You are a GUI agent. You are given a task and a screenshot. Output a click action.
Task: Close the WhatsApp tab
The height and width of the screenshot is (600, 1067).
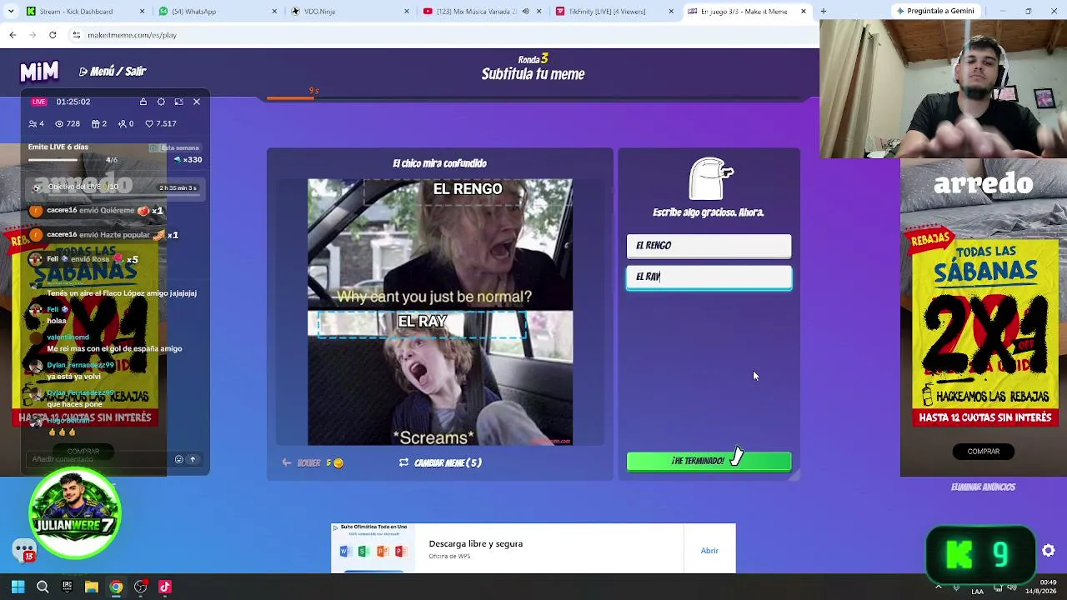point(274,12)
